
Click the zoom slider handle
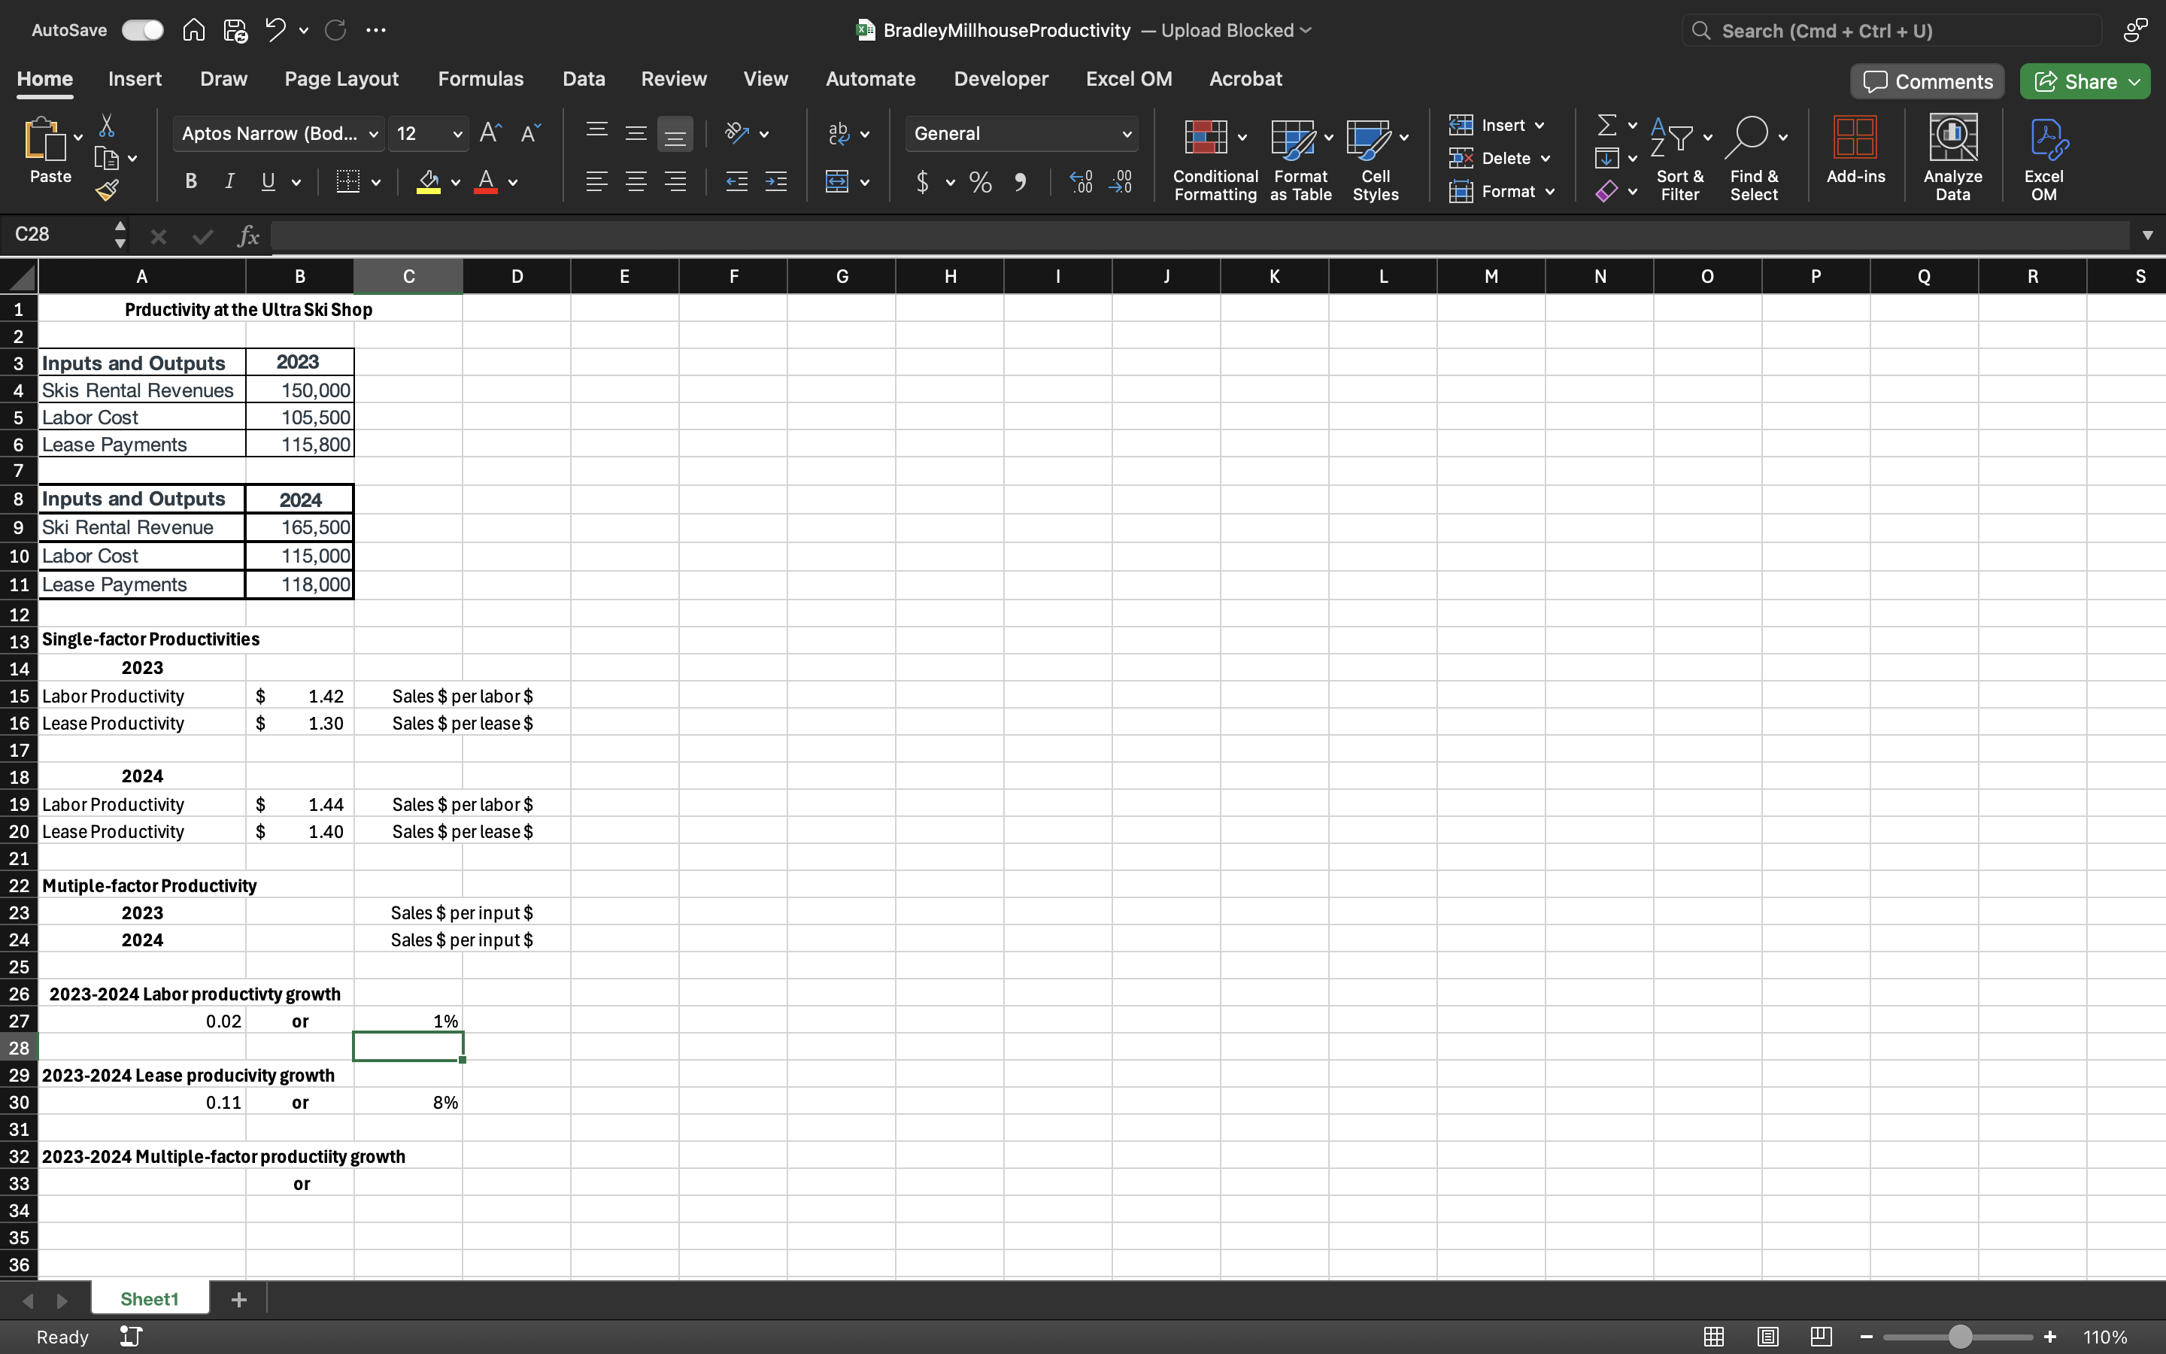pyautogui.click(x=1960, y=1336)
